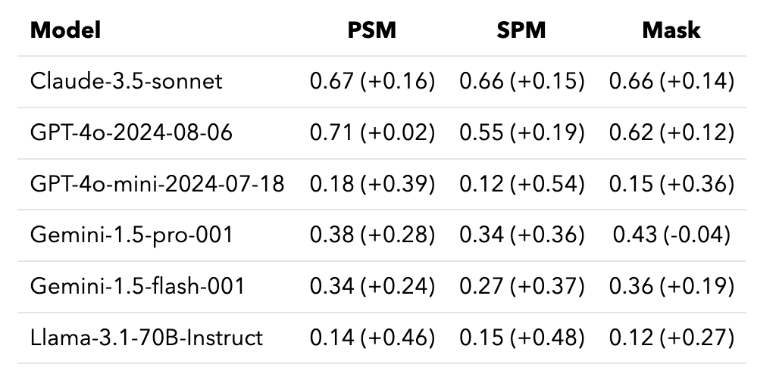This screenshot has width=779, height=383.
Task: Select Claude-3.5-sonnet Mask value 0.66 (+0.14)
Action: coord(671,81)
